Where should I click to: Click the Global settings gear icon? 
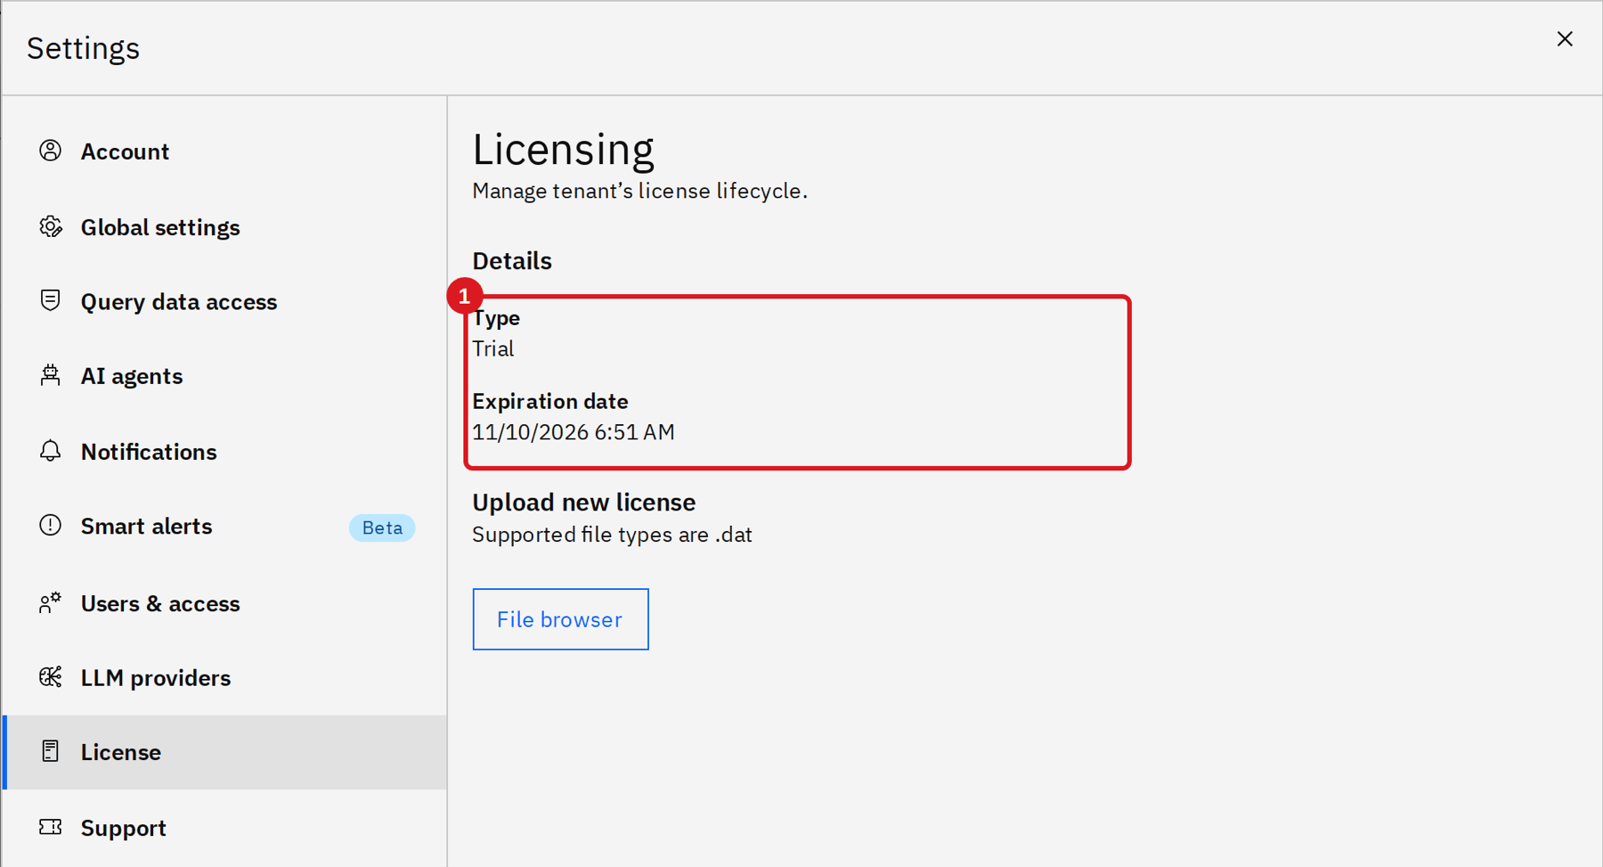[x=51, y=226]
